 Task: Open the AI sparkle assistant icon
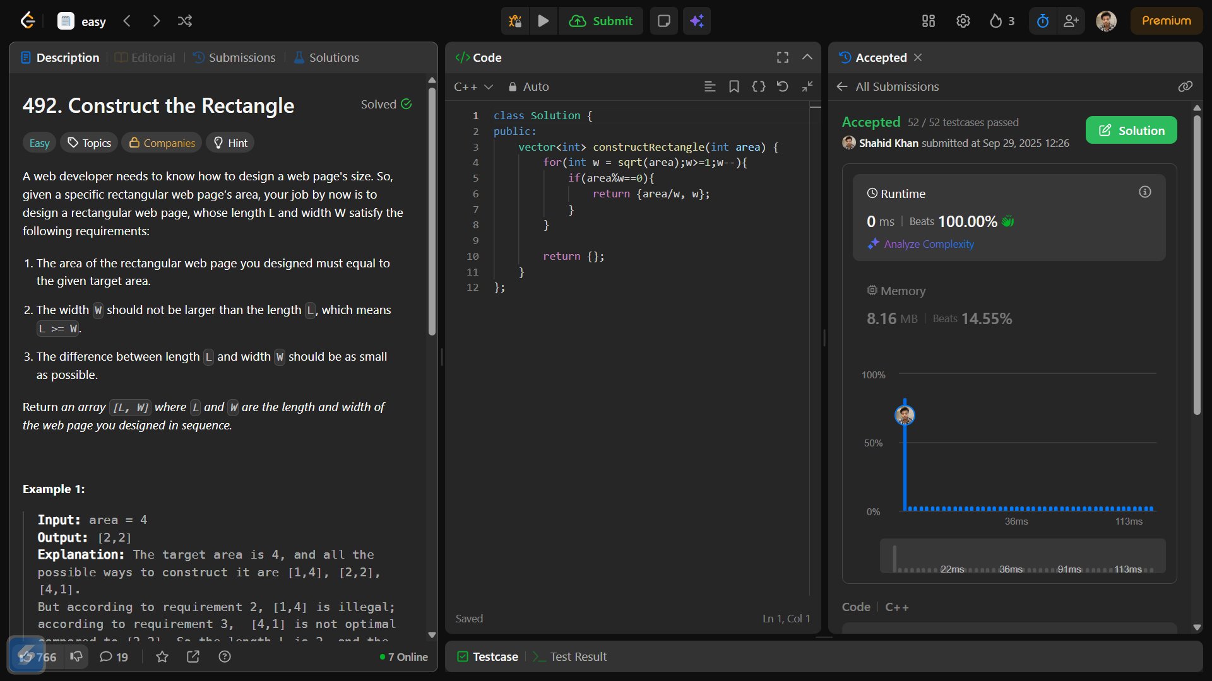(696, 21)
